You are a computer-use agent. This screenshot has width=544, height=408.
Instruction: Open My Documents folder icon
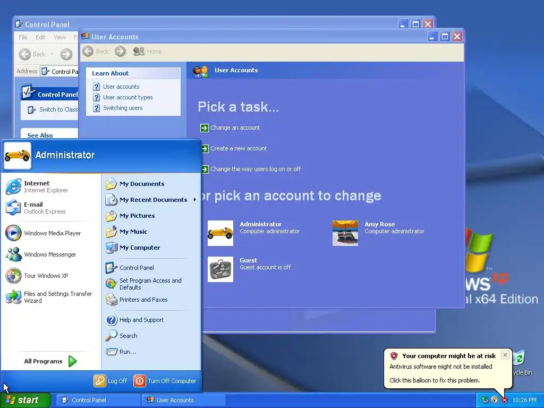click(x=111, y=184)
